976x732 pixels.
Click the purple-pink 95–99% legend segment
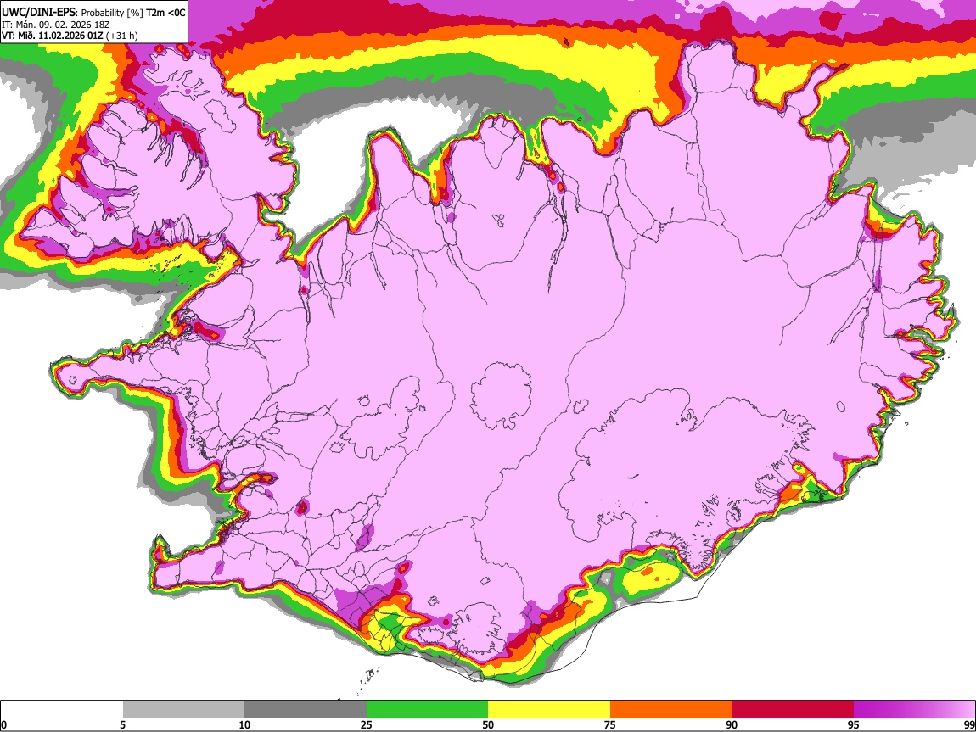click(x=914, y=710)
